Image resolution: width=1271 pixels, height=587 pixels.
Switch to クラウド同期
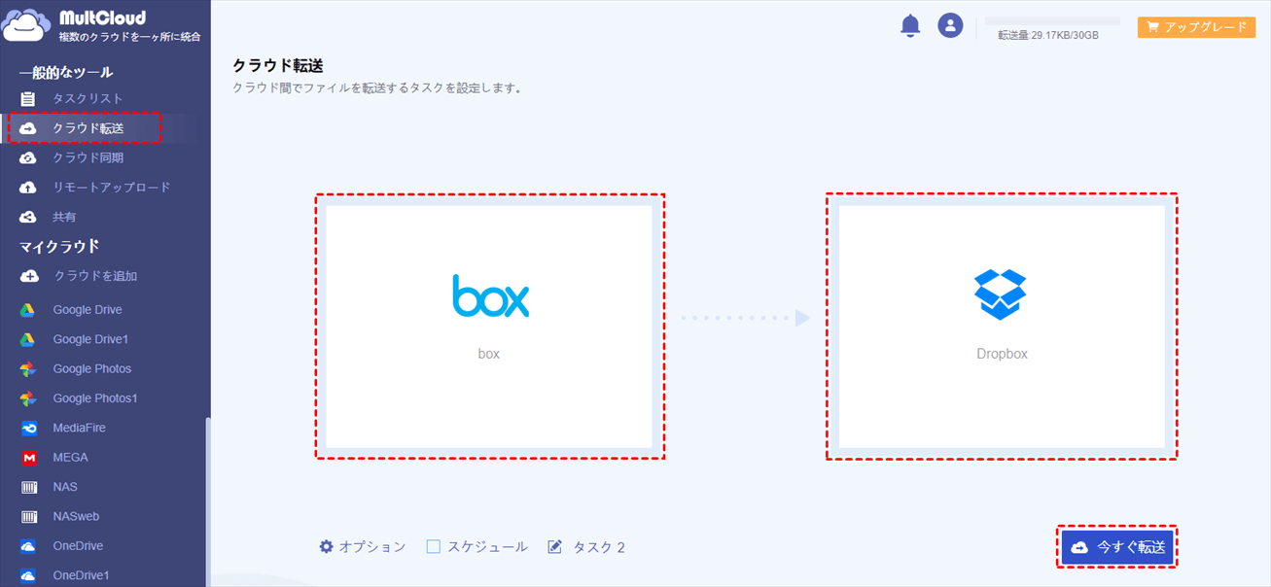(x=88, y=157)
